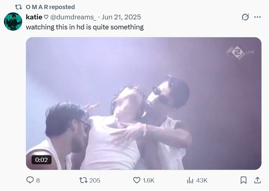Open the three-dot more options menu

[257, 17]
